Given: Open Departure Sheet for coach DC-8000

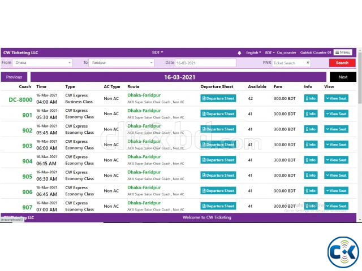Looking at the screenshot, I should [218, 98].
